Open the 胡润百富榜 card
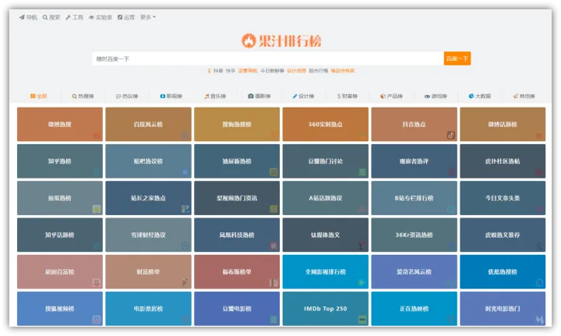 point(60,271)
